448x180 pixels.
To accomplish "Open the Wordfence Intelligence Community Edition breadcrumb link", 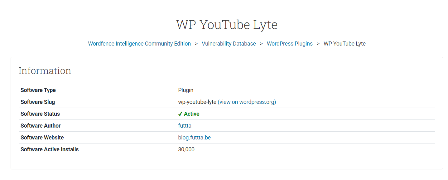I will (139, 44).
